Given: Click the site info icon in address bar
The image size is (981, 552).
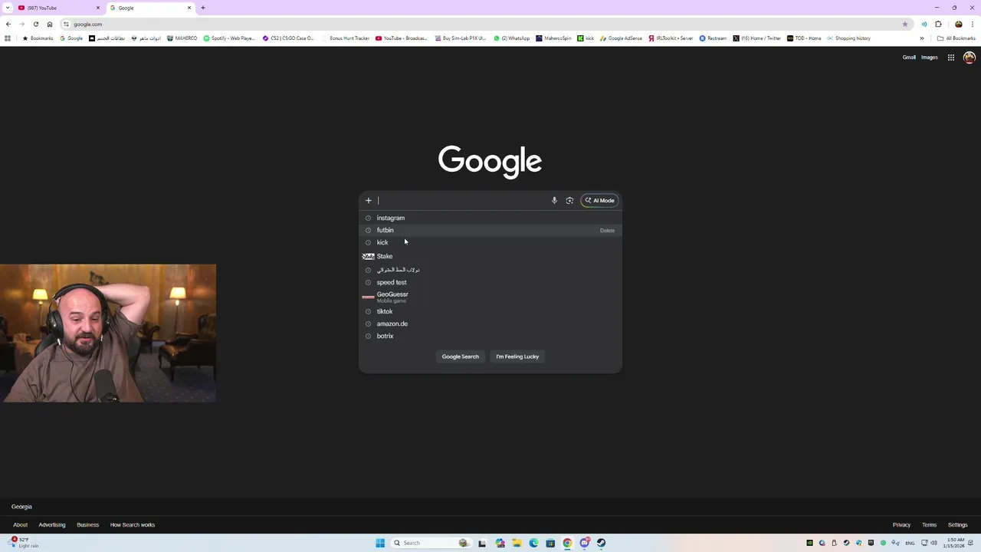Looking at the screenshot, I should (x=66, y=24).
